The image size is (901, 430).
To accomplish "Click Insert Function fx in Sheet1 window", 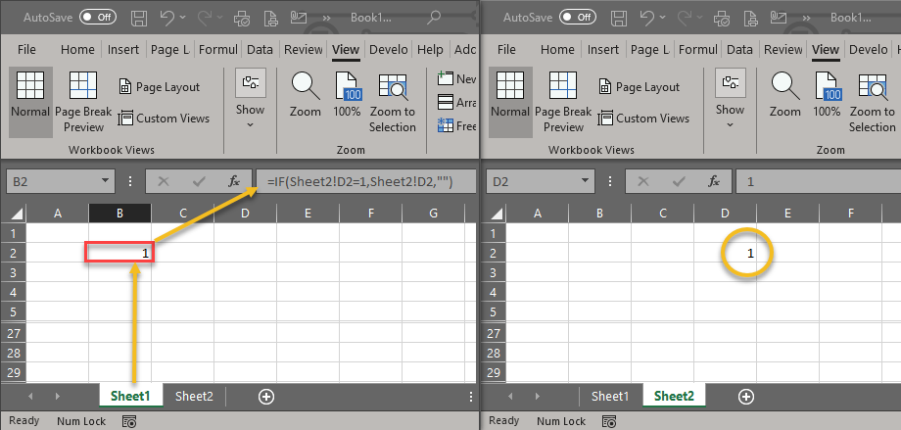I will [x=234, y=181].
